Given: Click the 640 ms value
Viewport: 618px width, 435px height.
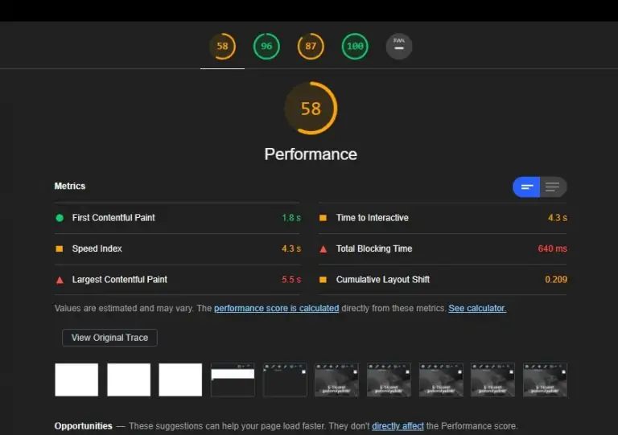Looking at the screenshot, I should click(552, 248).
